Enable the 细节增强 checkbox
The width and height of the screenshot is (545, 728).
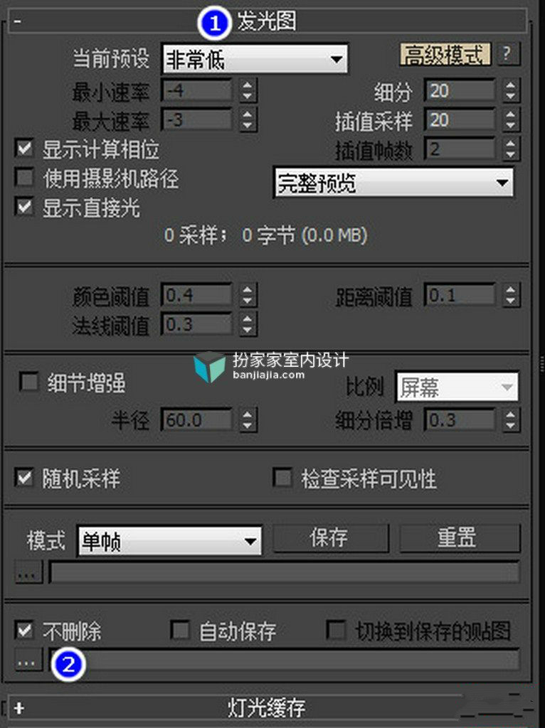coord(28,382)
